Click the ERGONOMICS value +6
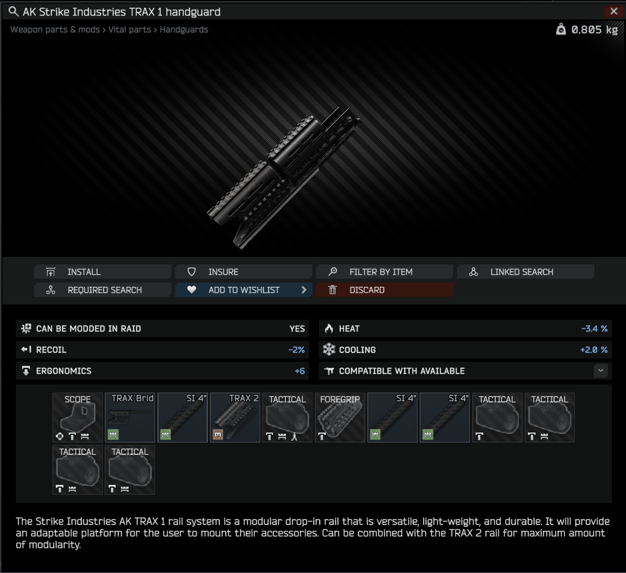This screenshot has width=626, height=573. click(300, 371)
